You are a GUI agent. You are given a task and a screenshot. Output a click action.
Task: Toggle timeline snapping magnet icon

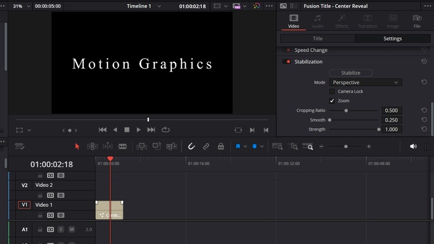point(191,147)
